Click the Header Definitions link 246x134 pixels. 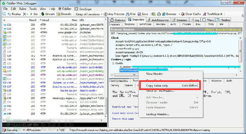click(x=228, y=30)
